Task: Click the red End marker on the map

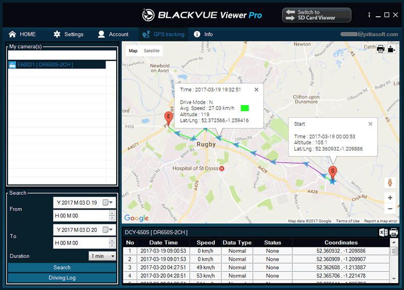Action: click(169, 118)
